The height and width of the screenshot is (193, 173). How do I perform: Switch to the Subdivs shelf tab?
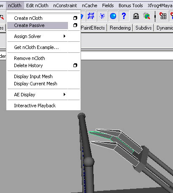(x=143, y=28)
